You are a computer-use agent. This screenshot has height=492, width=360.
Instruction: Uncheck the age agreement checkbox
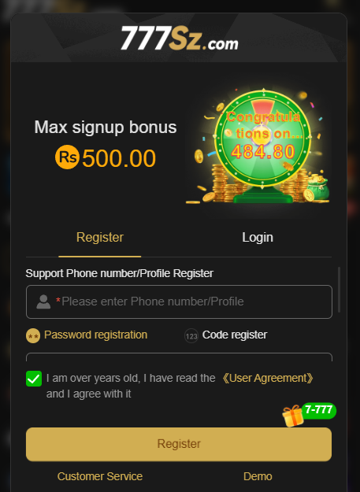34,379
